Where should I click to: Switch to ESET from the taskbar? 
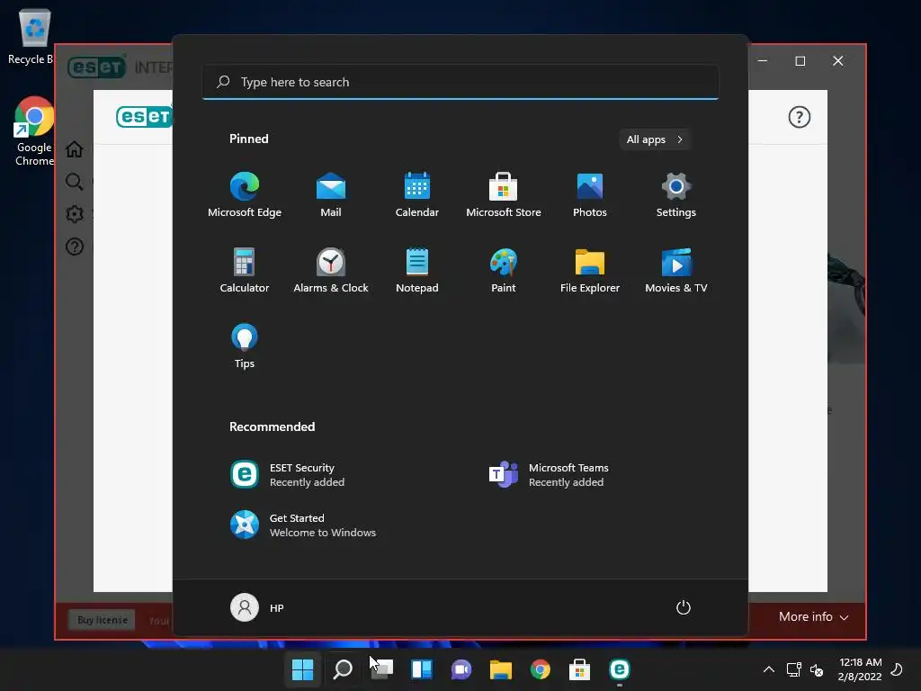click(x=620, y=669)
